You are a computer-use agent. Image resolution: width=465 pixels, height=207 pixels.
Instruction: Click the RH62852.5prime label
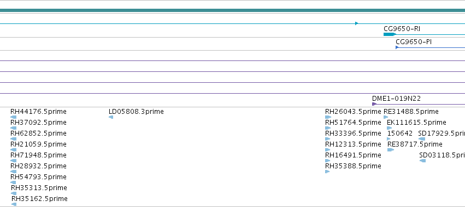click(x=39, y=133)
